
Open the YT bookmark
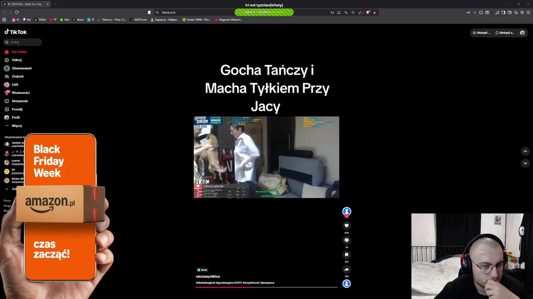point(53,20)
